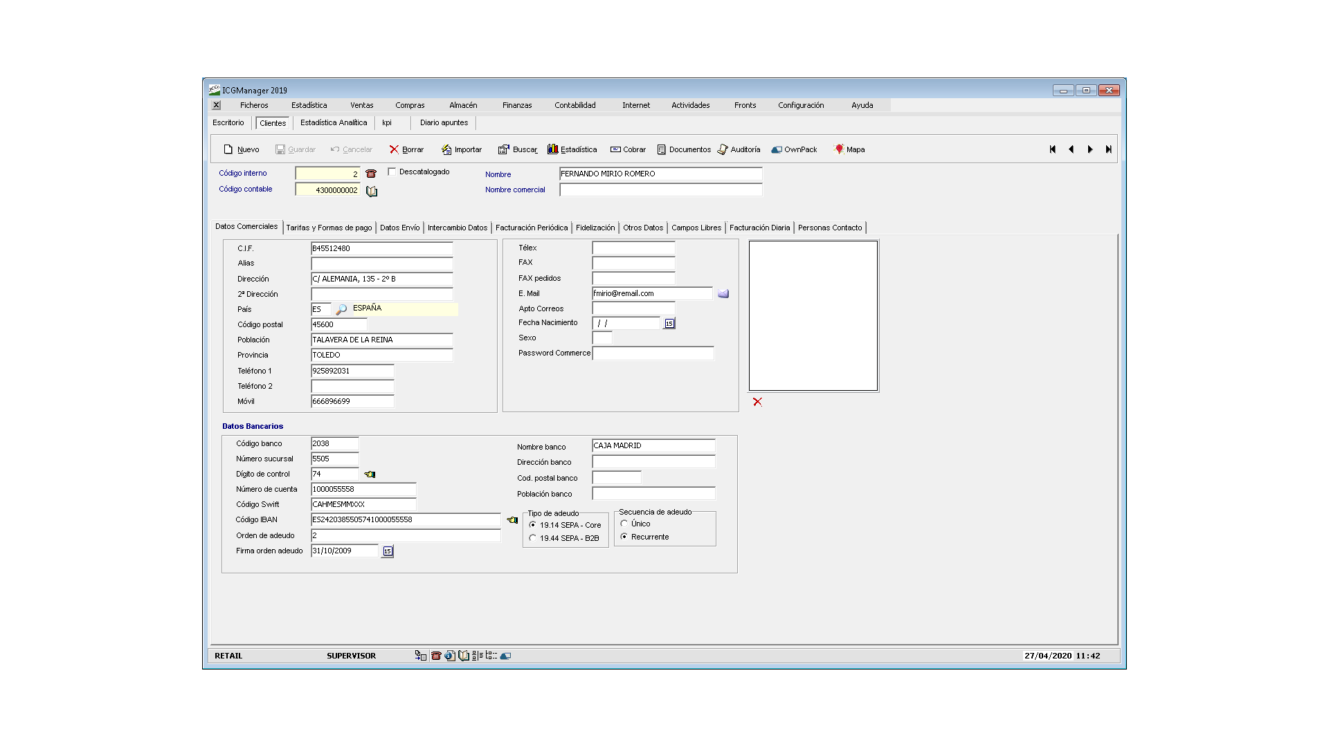This screenshot has width=1329, height=747.
Task: Click the Nuevo toolbar button
Action: click(x=241, y=149)
